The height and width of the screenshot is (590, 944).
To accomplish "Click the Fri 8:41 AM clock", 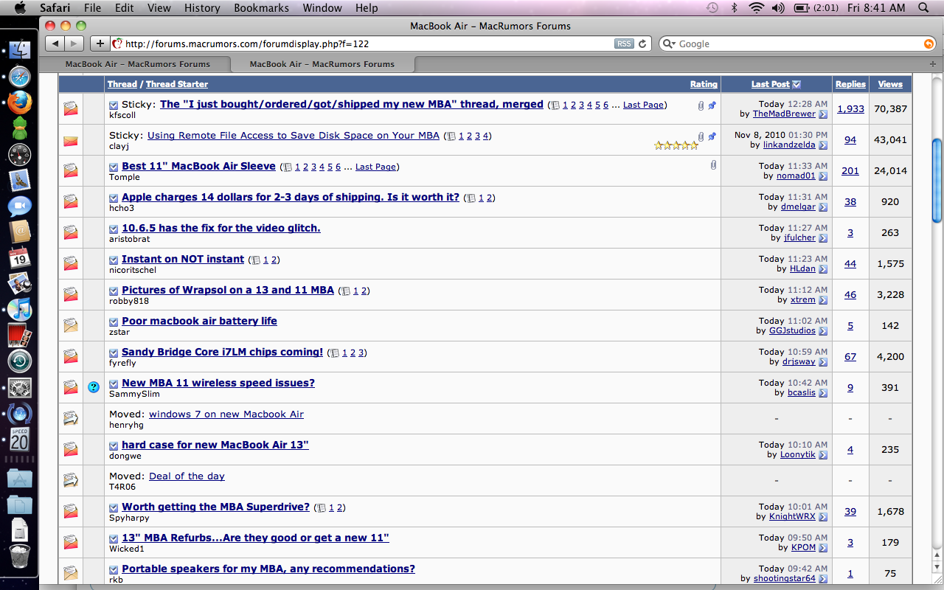I will click(876, 8).
